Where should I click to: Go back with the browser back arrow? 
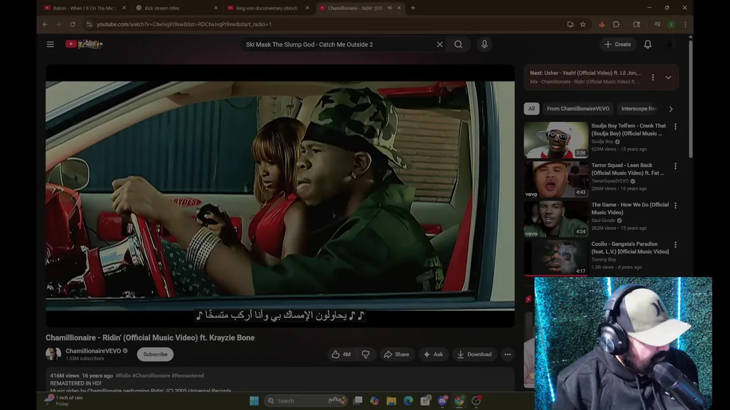[x=45, y=24]
